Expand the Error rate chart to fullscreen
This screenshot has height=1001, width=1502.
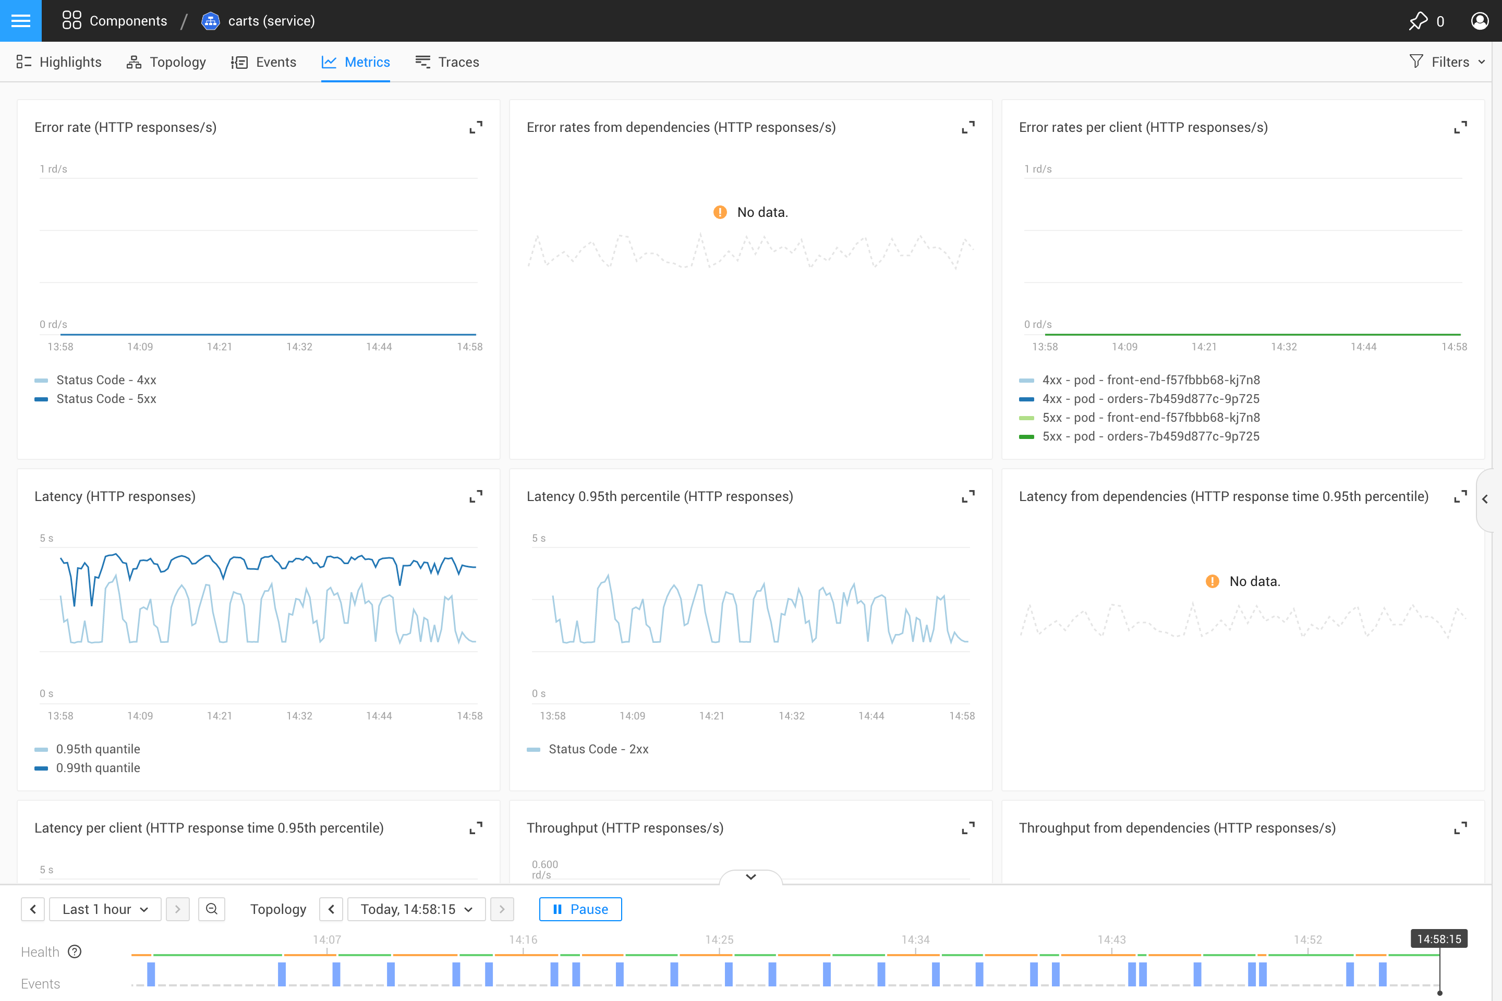475,127
